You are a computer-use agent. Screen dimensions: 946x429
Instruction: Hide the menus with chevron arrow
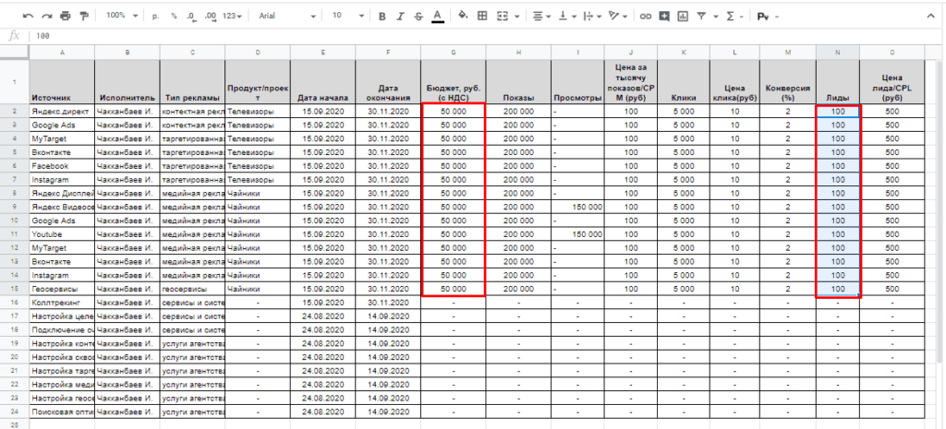930,17
